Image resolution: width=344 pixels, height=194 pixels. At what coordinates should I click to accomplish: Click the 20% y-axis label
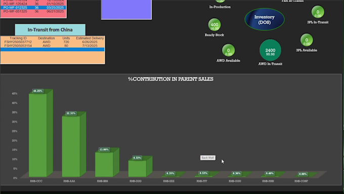pyautogui.click(x=15, y=141)
